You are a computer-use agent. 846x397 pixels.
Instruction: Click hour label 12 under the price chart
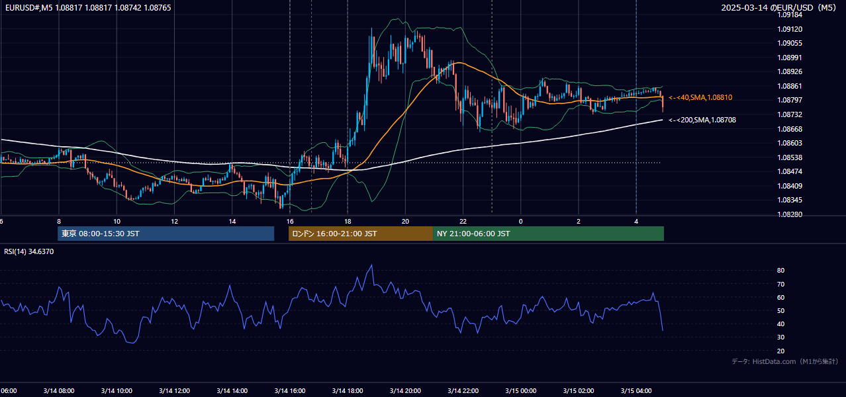(x=174, y=221)
